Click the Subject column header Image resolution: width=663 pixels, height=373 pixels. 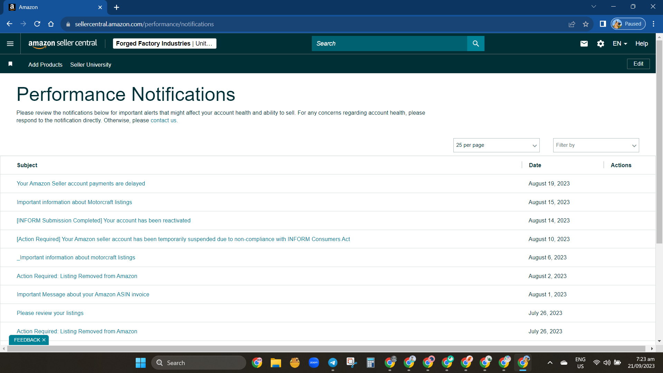(27, 165)
